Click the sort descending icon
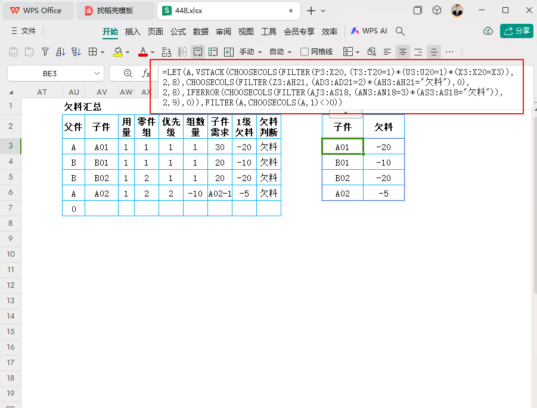 (76, 52)
